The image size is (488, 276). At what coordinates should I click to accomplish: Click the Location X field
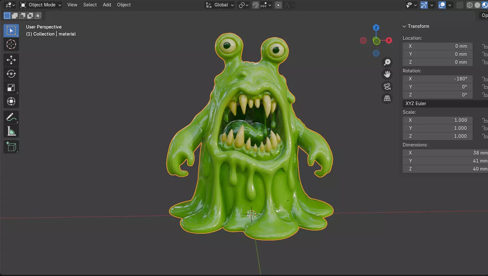coord(438,46)
